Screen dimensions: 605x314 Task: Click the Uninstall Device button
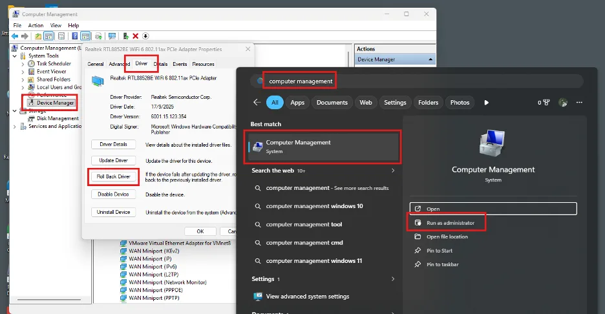(114, 212)
